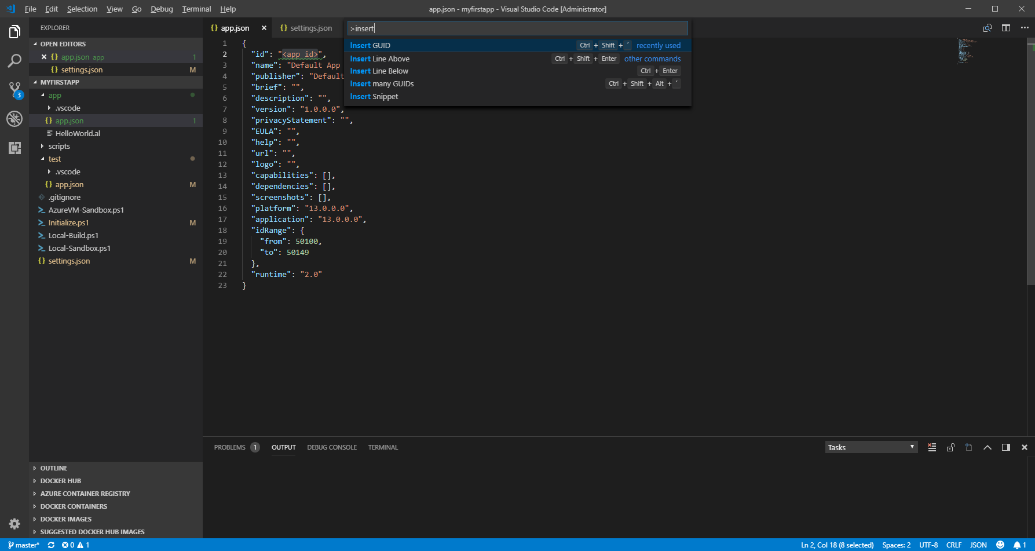Open the Extensions view icon
The width and height of the screenshot is (1035, 551).
pos(14,148)
